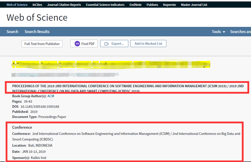
Task: Open the ACM book group author link
Action: 51,96
